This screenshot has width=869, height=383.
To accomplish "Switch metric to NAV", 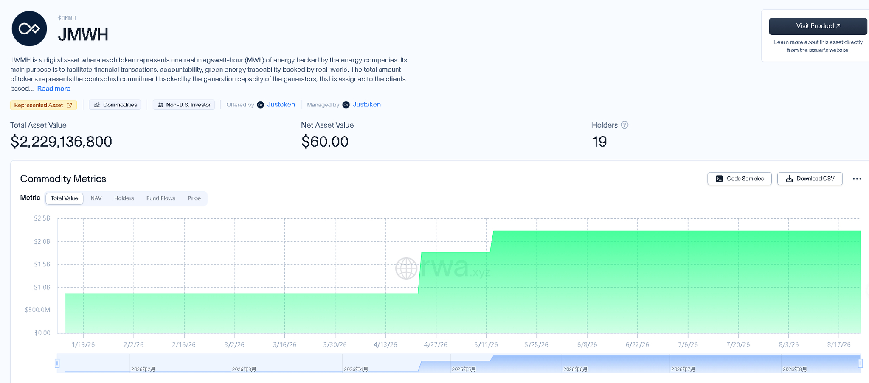I will tap(96, 198).
